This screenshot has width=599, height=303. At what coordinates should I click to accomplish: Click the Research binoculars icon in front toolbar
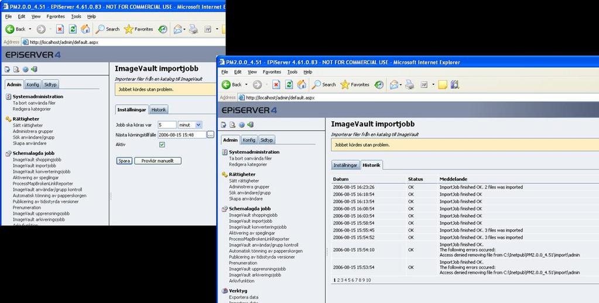tap(454, 84)
